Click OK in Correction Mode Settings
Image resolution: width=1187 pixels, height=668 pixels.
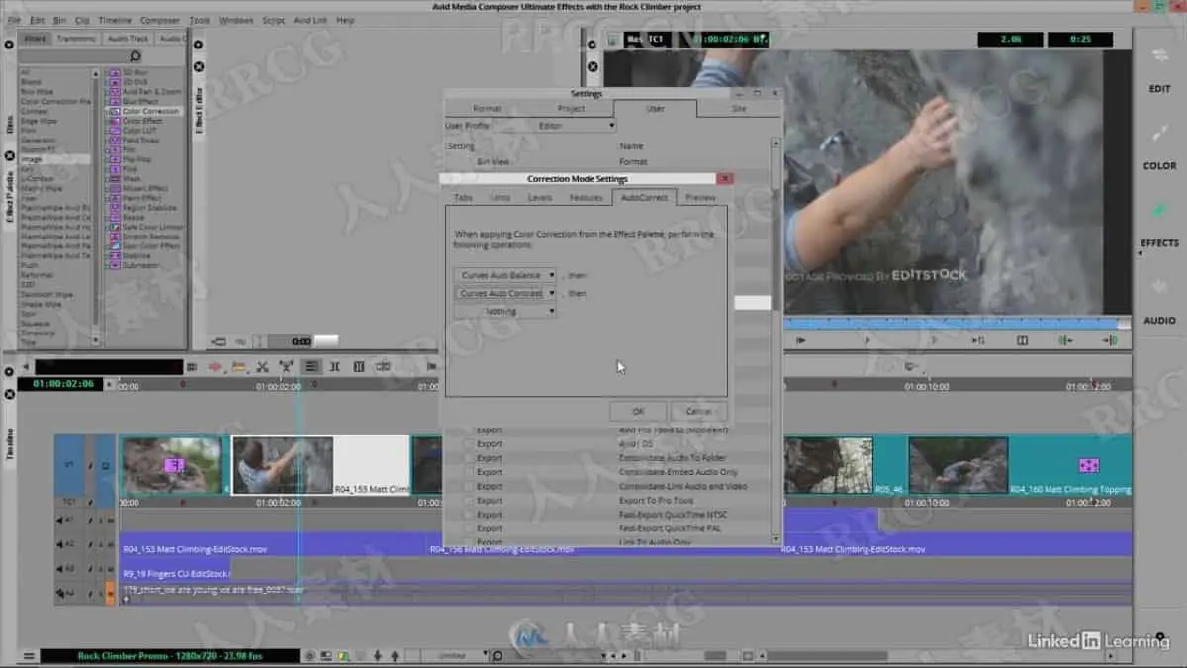pyautogui.click(x=638, y=411)
